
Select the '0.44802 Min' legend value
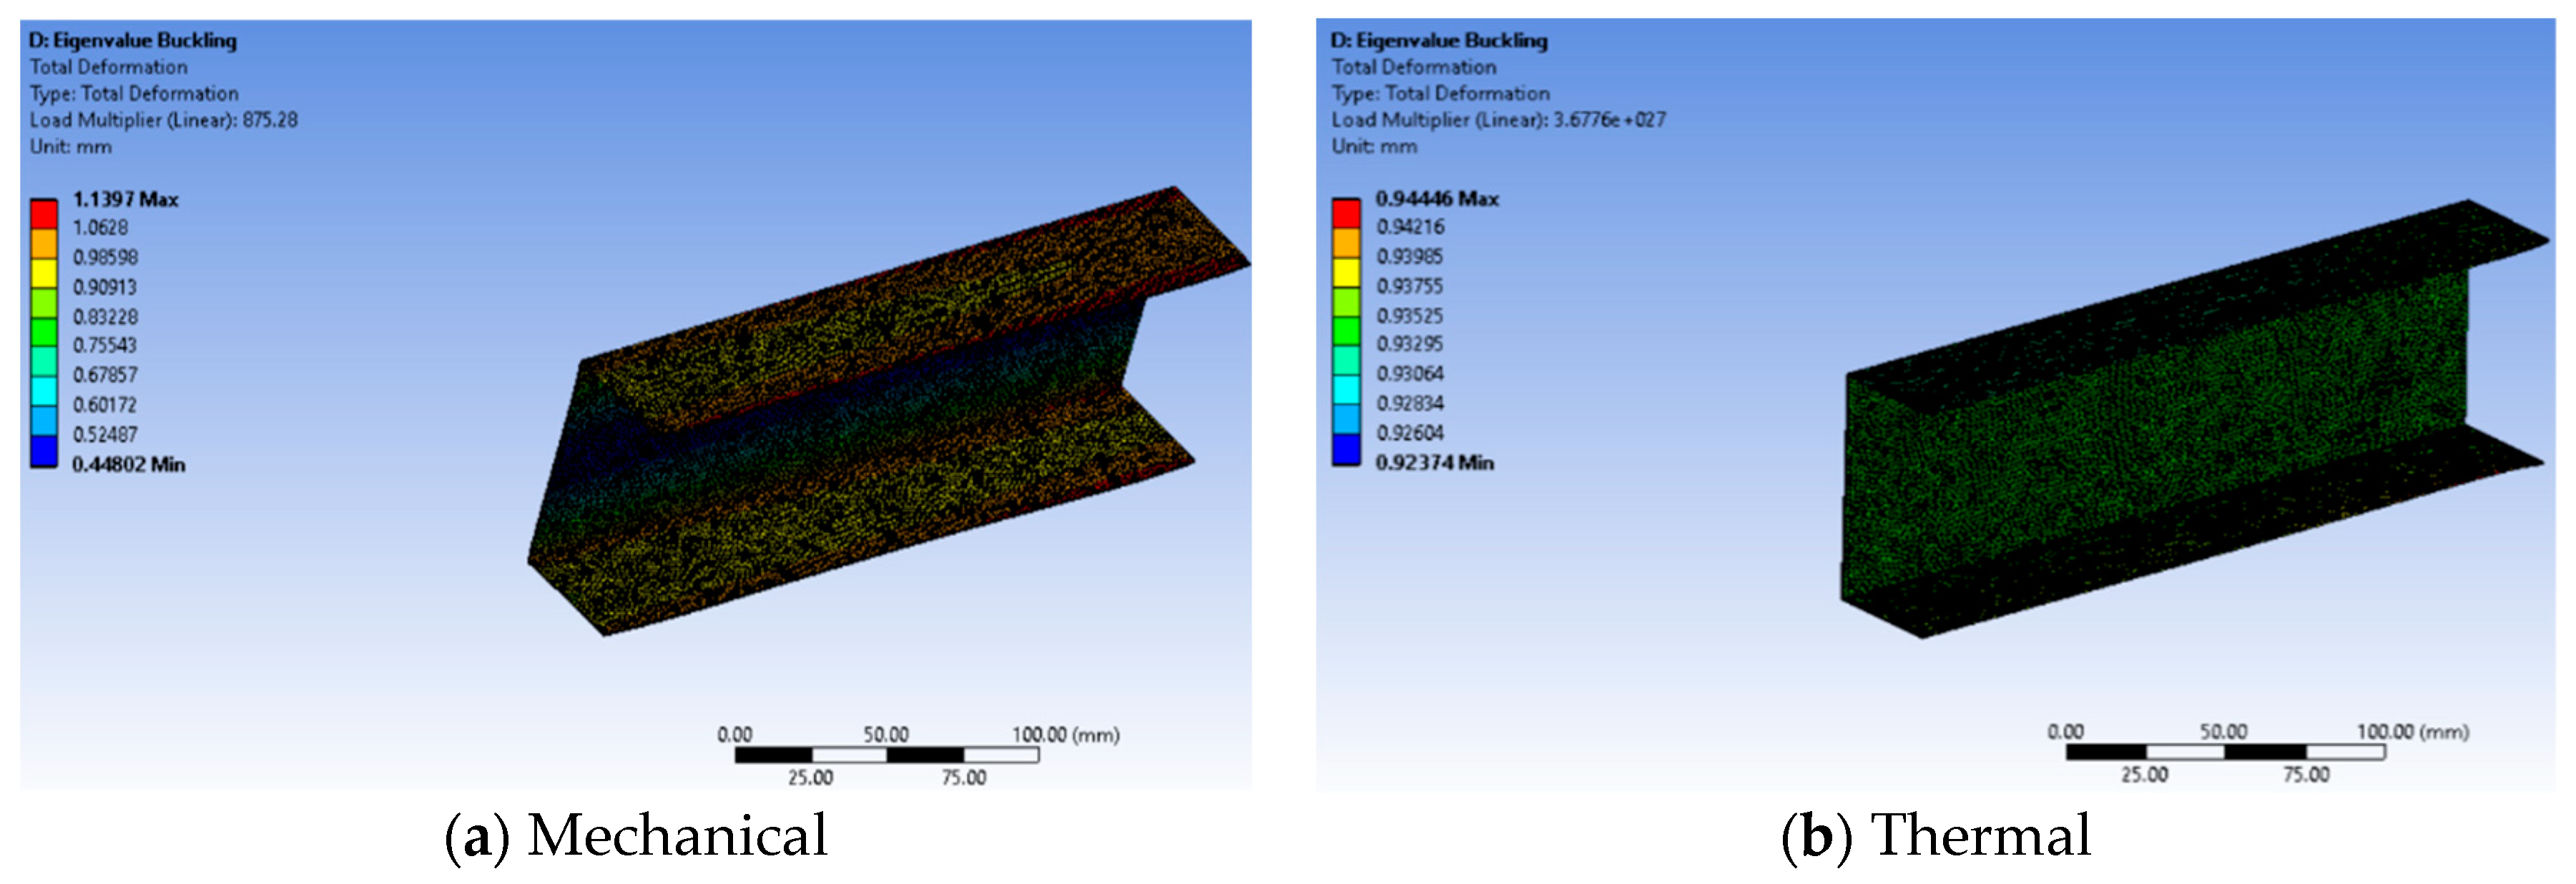tap(128, 465)
